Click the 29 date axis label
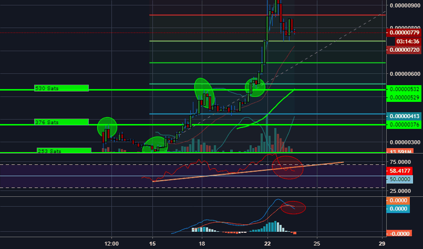Image resolution: width=423 pixels, height=249 pixels. click(x=382, y=244)
